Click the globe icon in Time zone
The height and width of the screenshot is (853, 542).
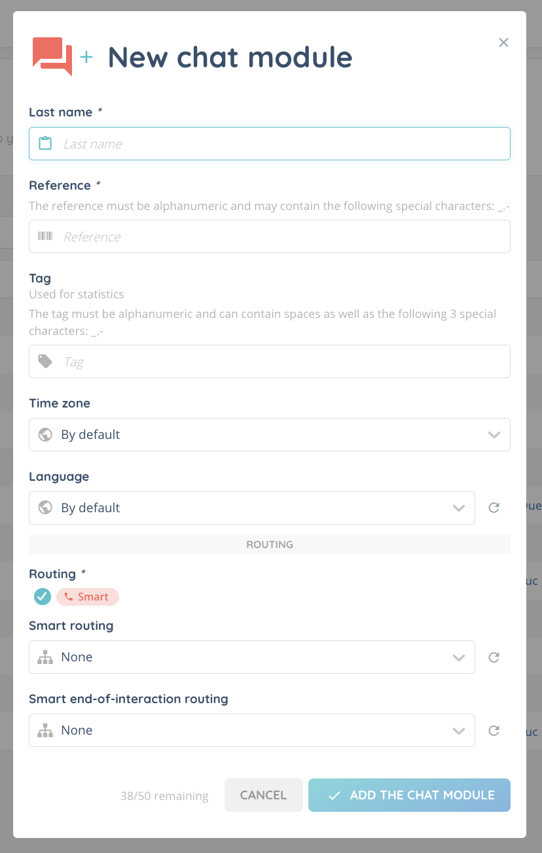click(45, 435)
